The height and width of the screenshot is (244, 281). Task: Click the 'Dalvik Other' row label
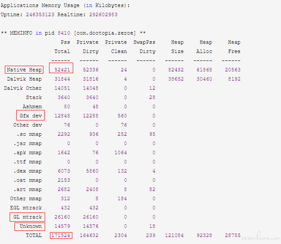[x=23, y=88]
